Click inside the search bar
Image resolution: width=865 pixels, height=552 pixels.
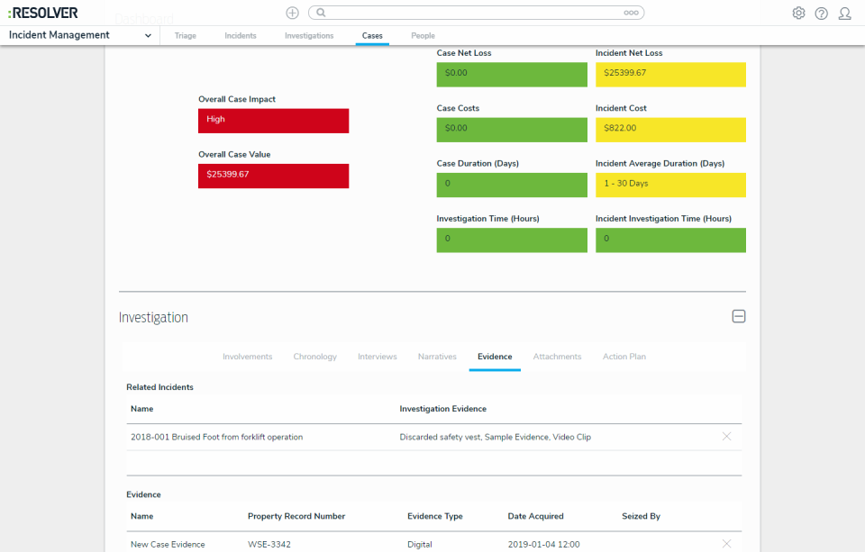478,13
